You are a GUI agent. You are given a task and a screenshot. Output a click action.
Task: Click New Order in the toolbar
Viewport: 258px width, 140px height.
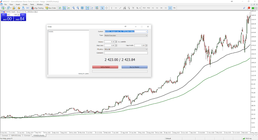(x=51, y=8)
